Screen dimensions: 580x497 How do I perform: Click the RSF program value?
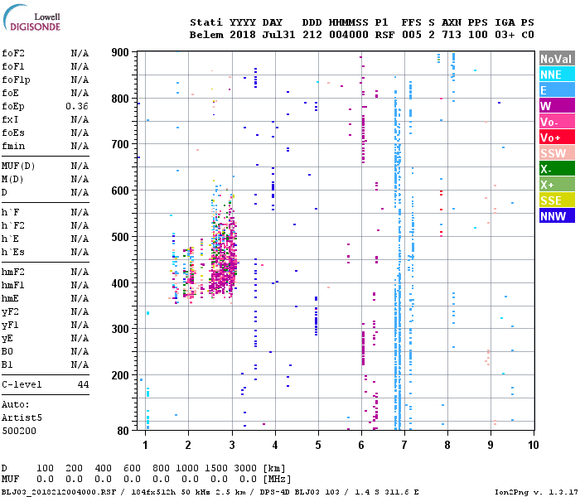pyautogui.click(x=384, y=35)
